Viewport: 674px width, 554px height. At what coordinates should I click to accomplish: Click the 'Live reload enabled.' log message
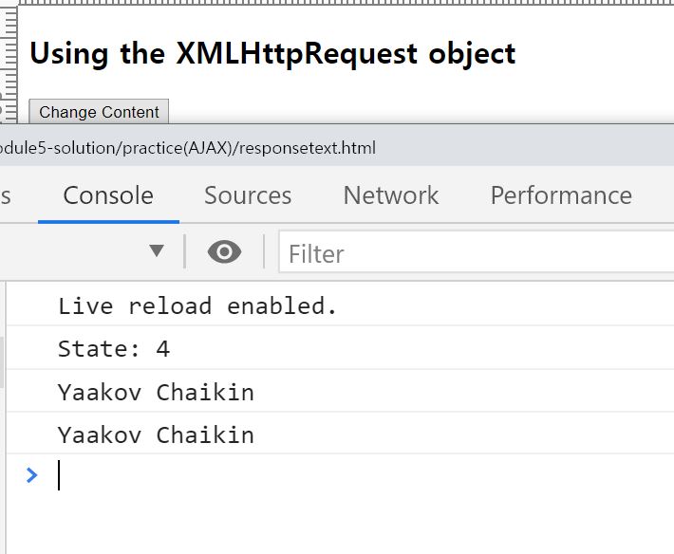click(x=197, y=306)
